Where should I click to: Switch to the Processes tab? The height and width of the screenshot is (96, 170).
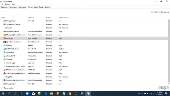pyautogui.click(x=4, y=7)
